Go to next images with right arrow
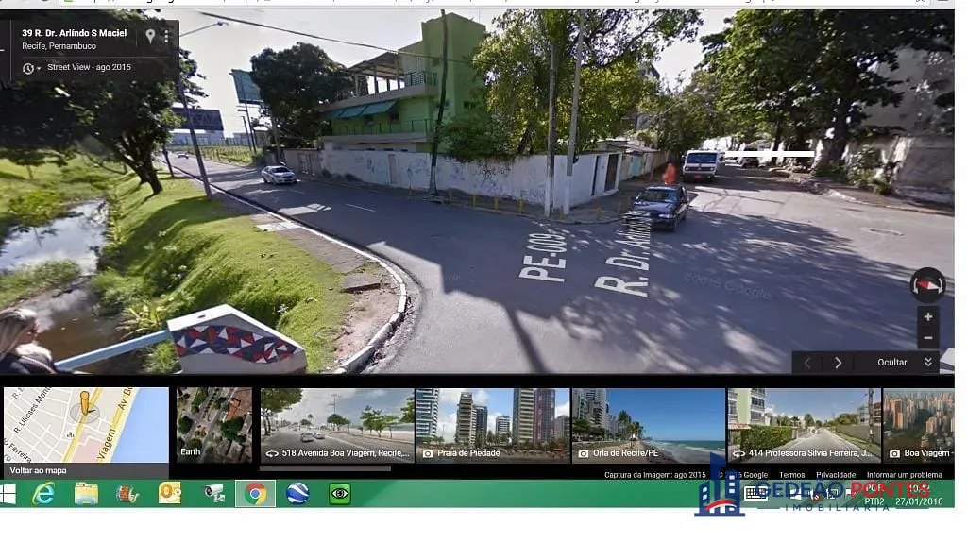This screenshot has height=544, width=967. click(x=838, y=363)
